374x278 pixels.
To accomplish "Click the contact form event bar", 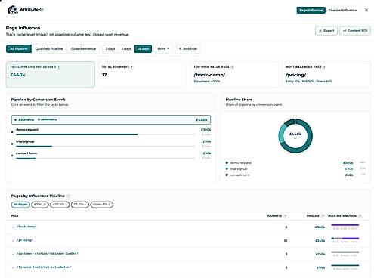I will point(105,159).
